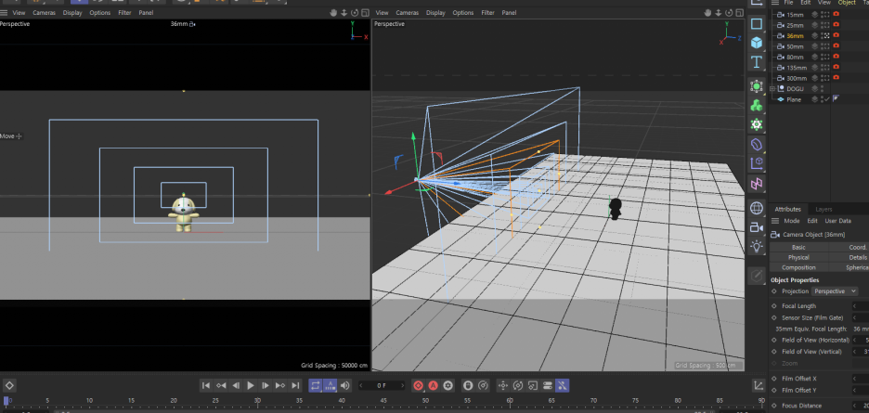Viewport: 869px width, 413px height.
Task: Toggle position keying icon
Action: pos(502,385)
